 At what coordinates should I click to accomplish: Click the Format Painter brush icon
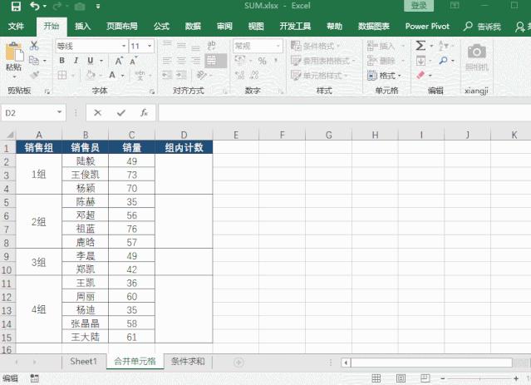click(34, 75)
